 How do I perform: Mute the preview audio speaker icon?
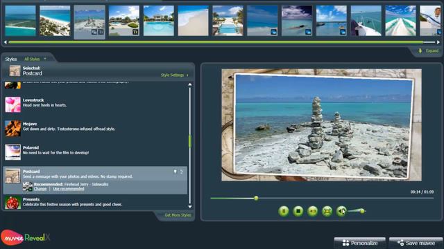341,211
